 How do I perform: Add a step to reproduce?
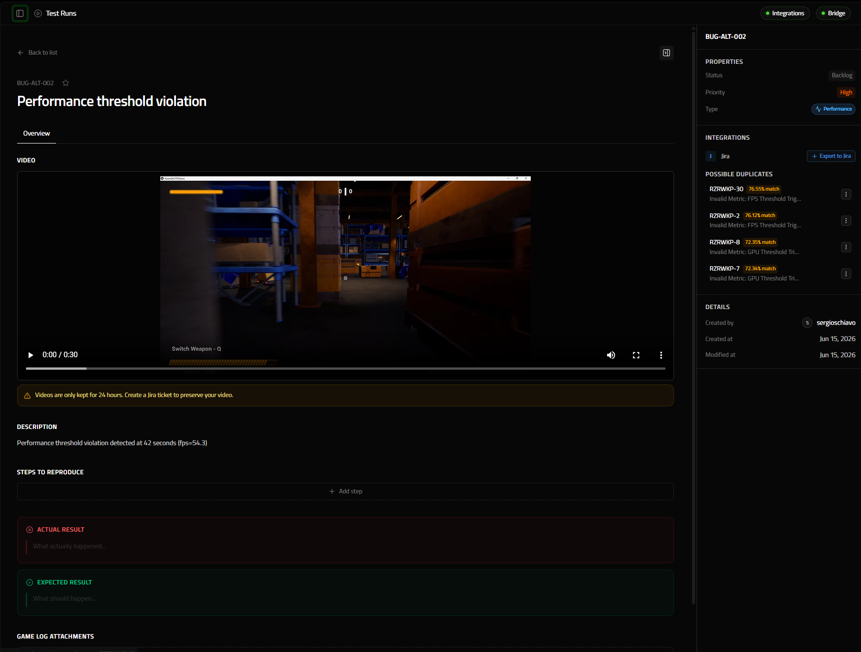[346, 491]
